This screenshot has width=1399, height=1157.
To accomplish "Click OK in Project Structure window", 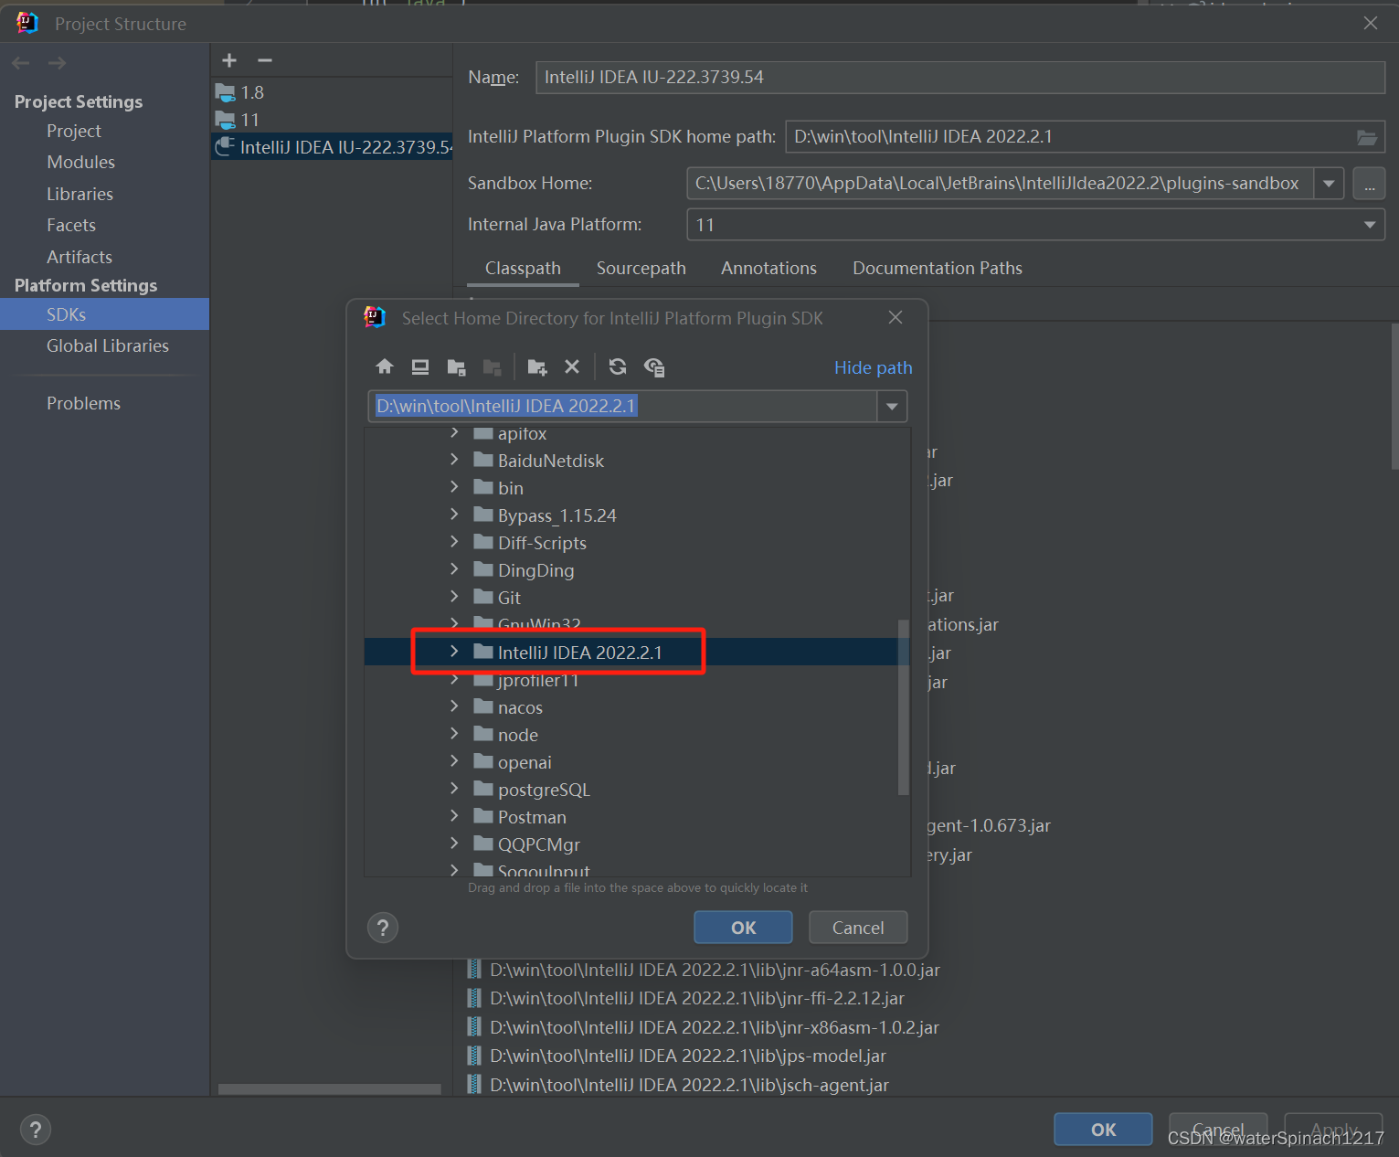I will point(1103,1130).
